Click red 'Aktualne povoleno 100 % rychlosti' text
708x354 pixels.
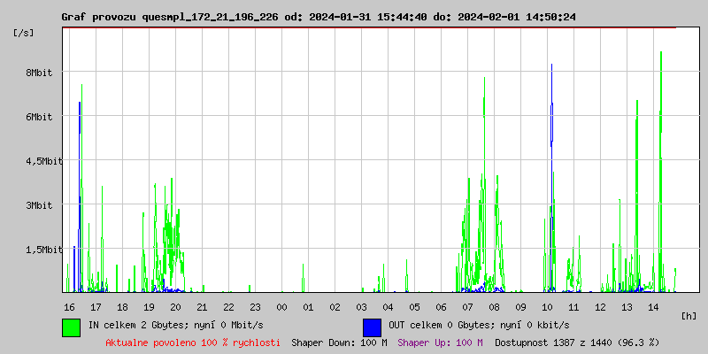pyautogui.click(x=193, y=342)
